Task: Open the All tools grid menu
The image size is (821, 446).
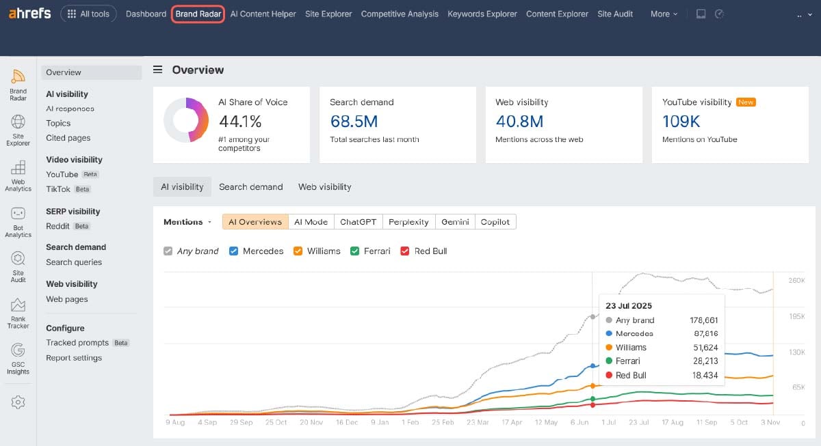Action: [89, 14]
